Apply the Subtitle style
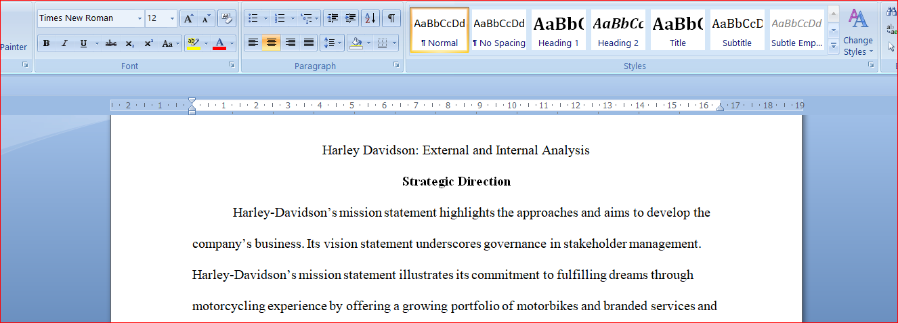 pos(737,30)
